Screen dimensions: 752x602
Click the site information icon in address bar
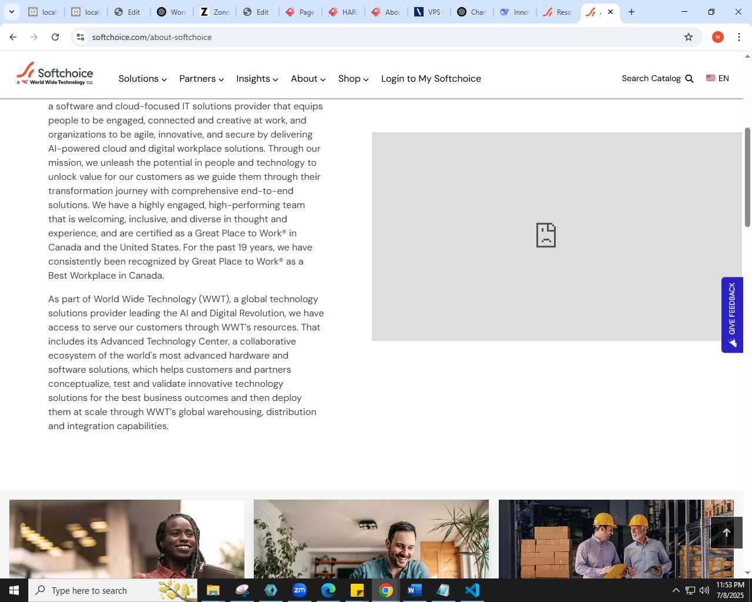pyautogui.click(x=80, y=37)
